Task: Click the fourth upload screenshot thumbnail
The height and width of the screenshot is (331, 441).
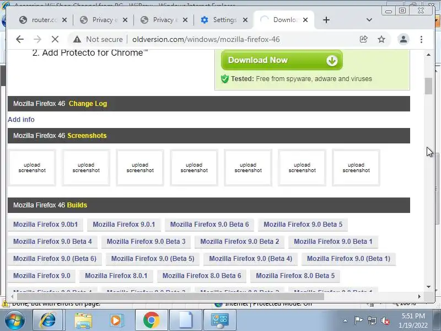Action: tap(194, 168)
